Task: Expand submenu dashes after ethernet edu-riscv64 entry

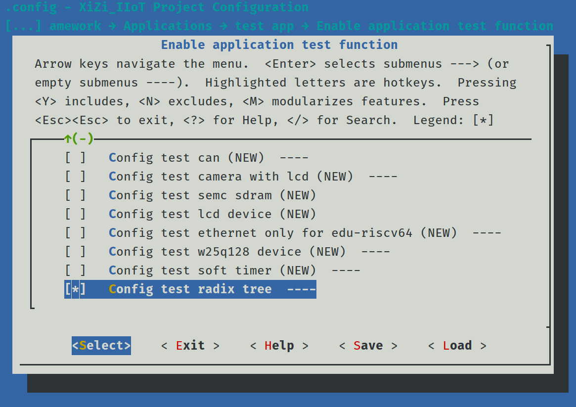Action: [x=487, y=233]
